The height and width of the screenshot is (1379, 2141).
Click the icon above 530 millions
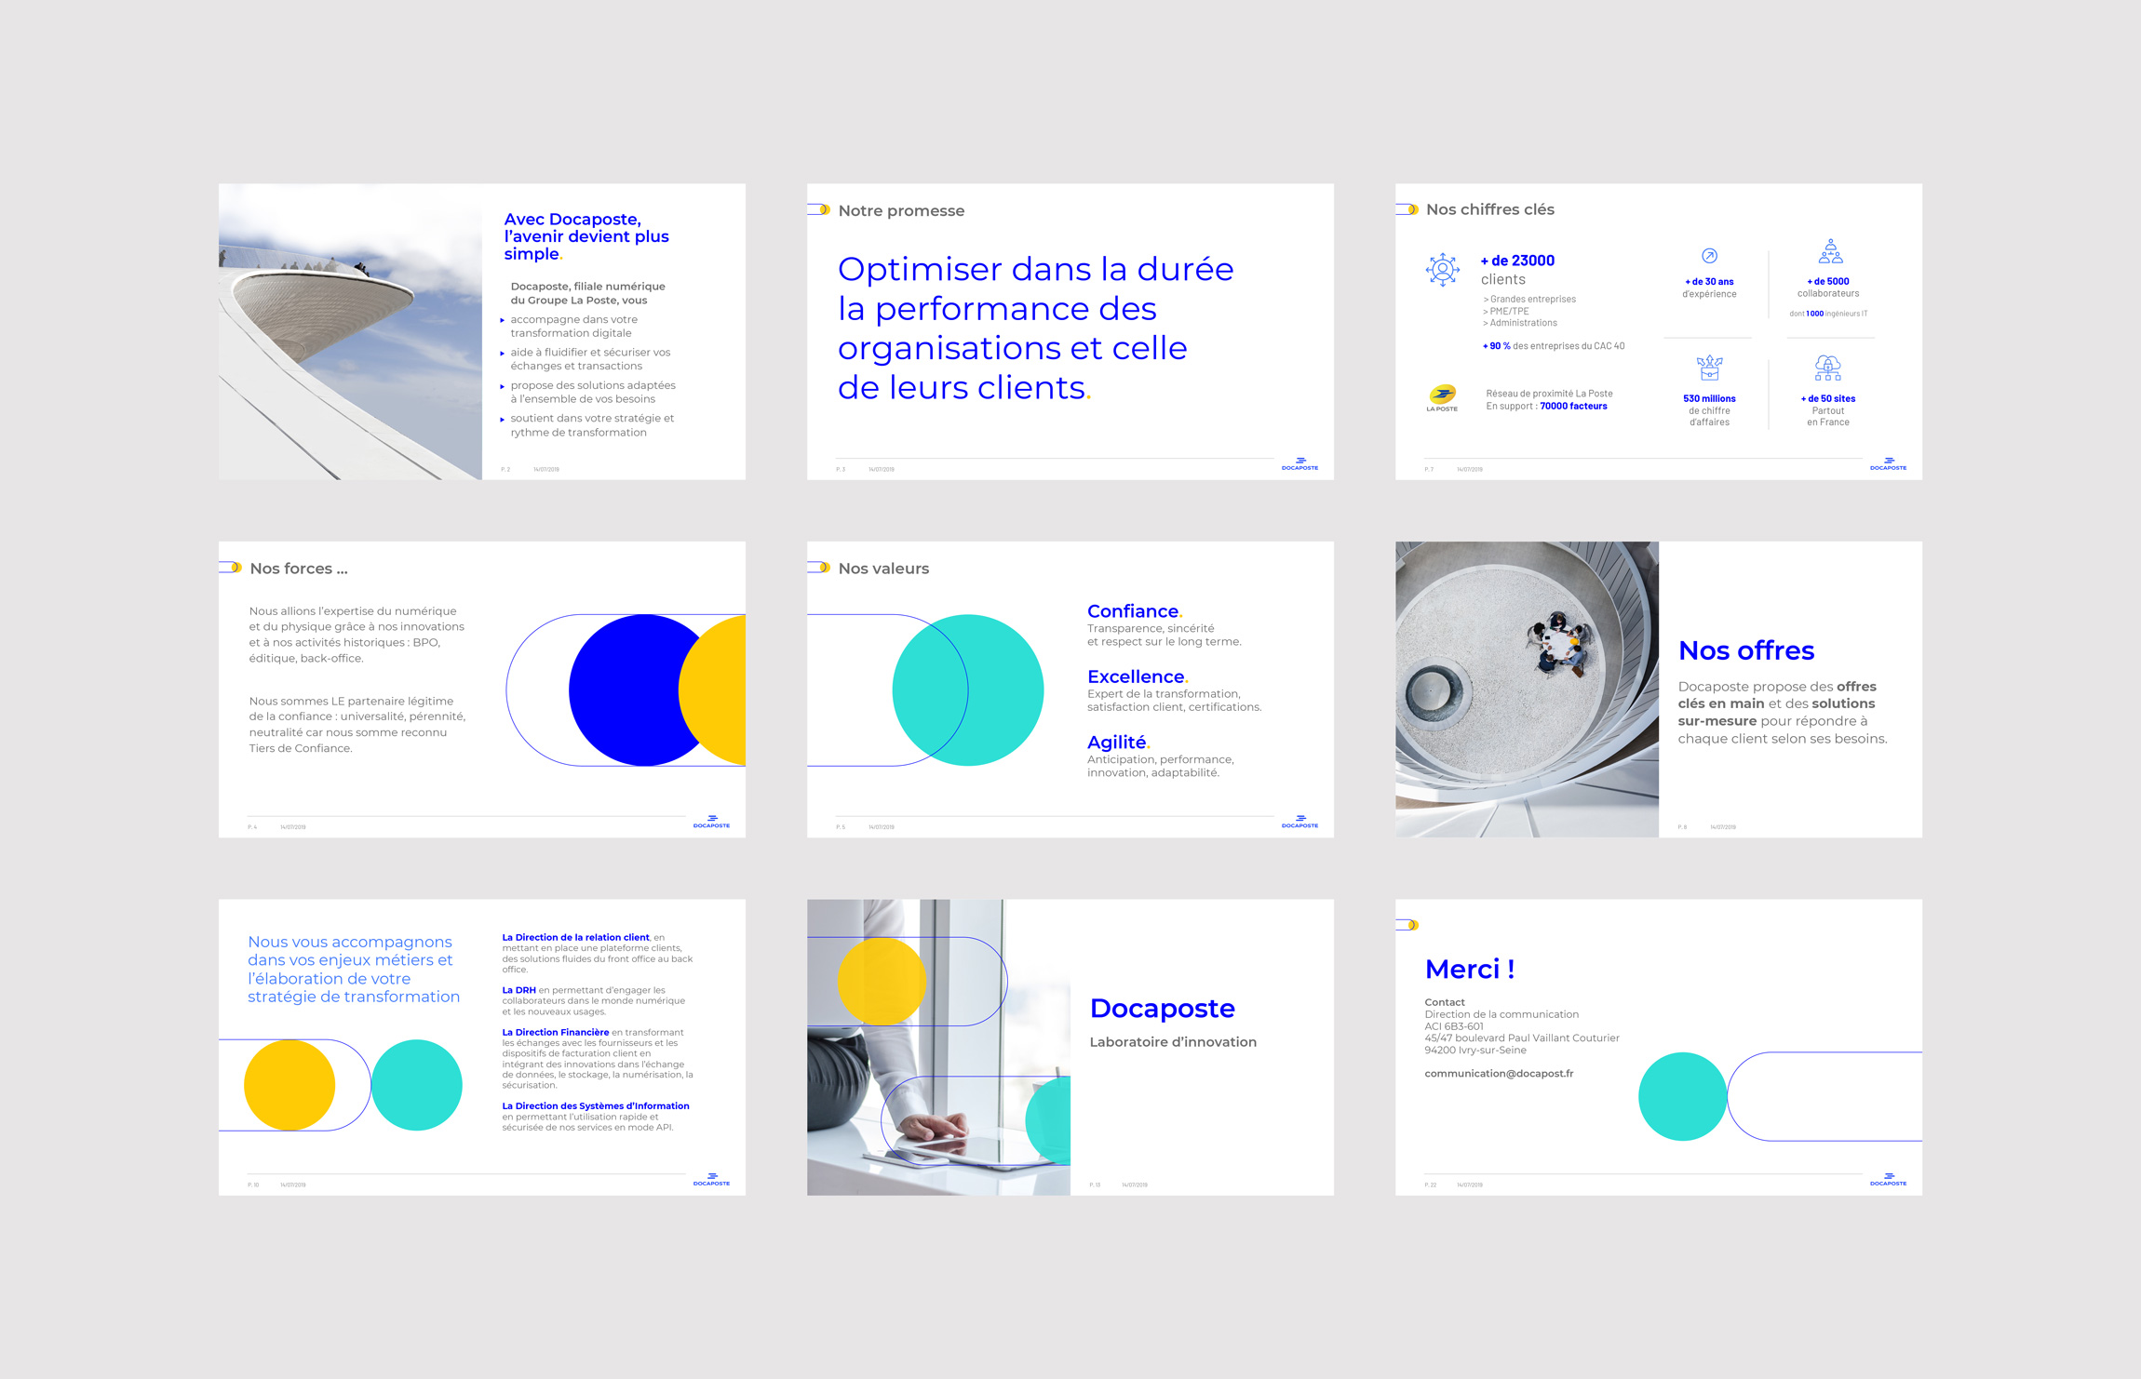1709,368
